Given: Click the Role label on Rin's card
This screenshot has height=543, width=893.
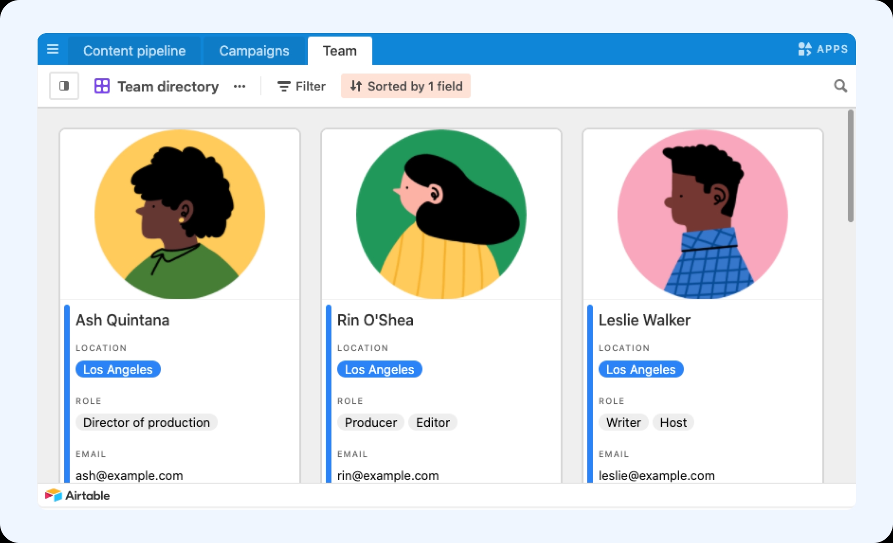Looking at the screenshot, I should pyautogui.click(x=350, y=401).
